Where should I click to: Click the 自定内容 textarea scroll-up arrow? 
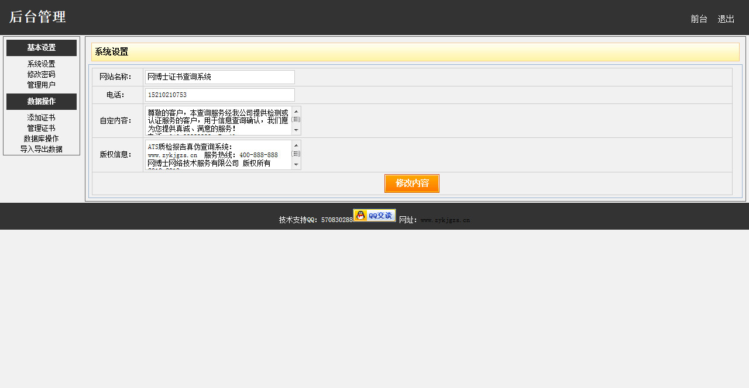coord(296,110)
